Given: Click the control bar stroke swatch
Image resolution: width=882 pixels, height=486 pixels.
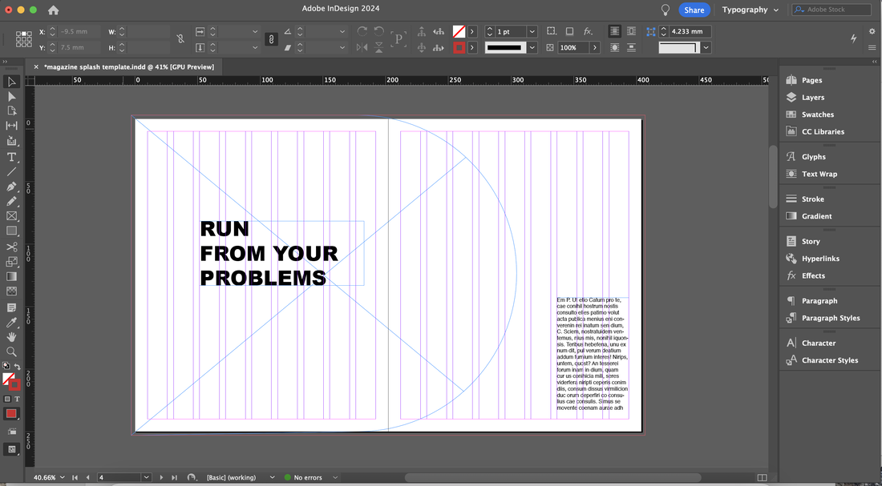Looking at the screenshot, I should pyautogui.click(x=459, y=48).
